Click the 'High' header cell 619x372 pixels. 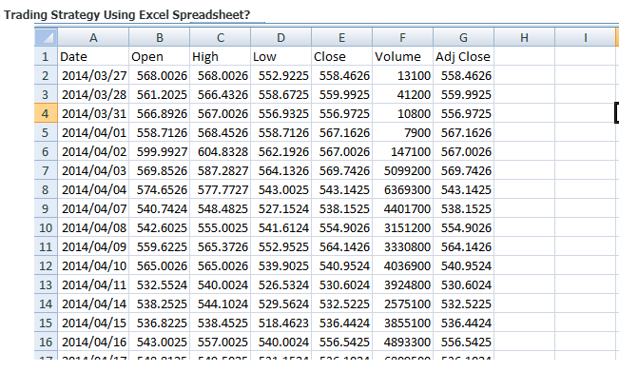tap(221, 56)
